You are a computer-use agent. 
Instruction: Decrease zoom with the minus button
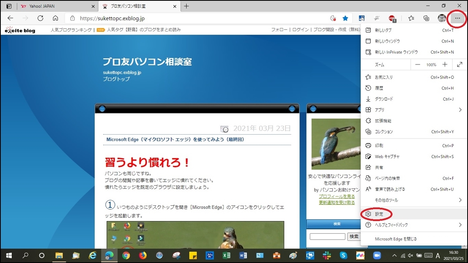click(x=418, y=65)
